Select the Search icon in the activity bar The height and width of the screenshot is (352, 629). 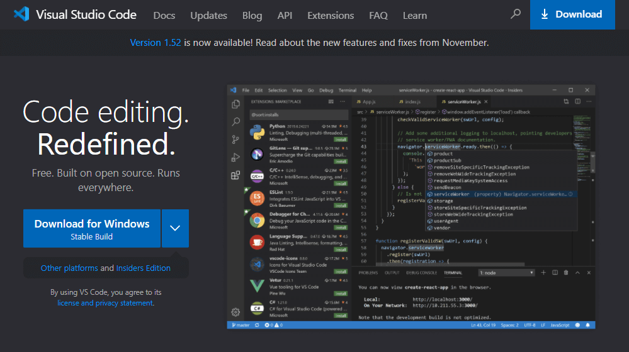(x=236, y=122)
